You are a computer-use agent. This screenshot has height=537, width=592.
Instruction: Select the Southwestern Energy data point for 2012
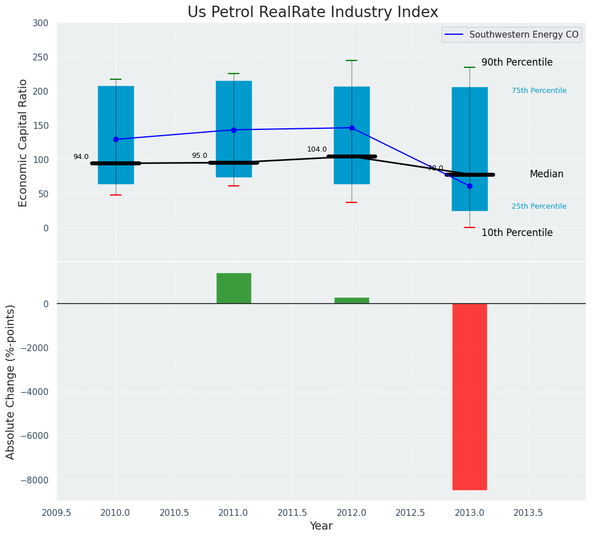pos(352,128)
